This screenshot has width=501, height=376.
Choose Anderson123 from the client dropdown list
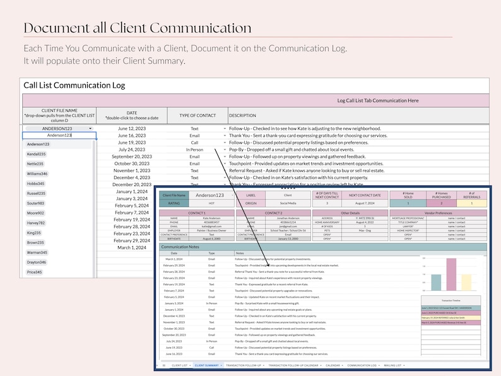[x=38, y=144]
